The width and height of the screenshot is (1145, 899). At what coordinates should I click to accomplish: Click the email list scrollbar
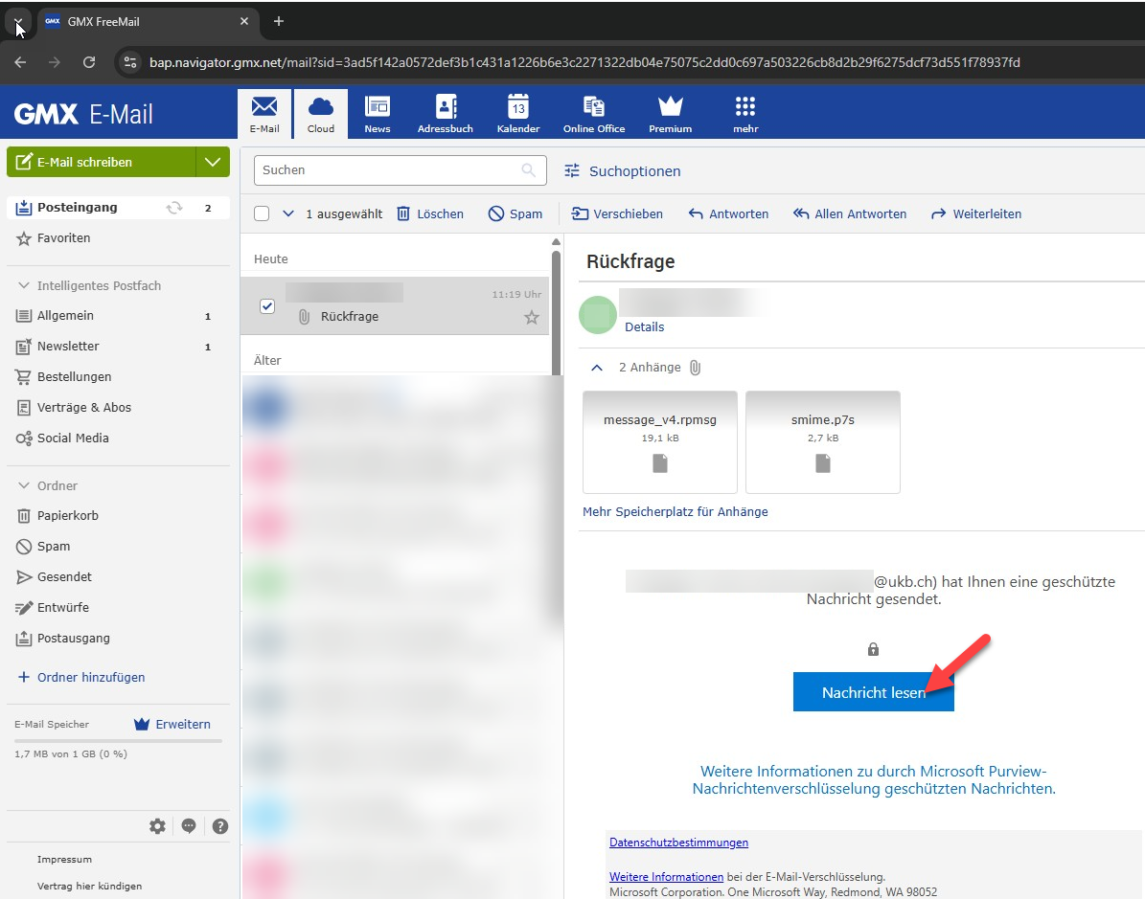pyautogui.click(x=556, y=314)
